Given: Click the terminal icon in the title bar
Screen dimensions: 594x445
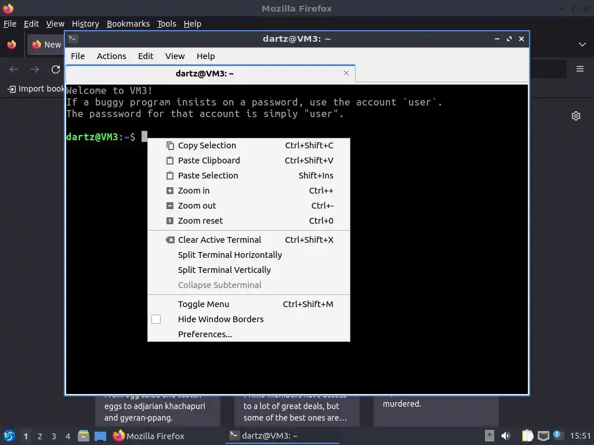Looking at the screenshot, I should [x=73, y=39].
